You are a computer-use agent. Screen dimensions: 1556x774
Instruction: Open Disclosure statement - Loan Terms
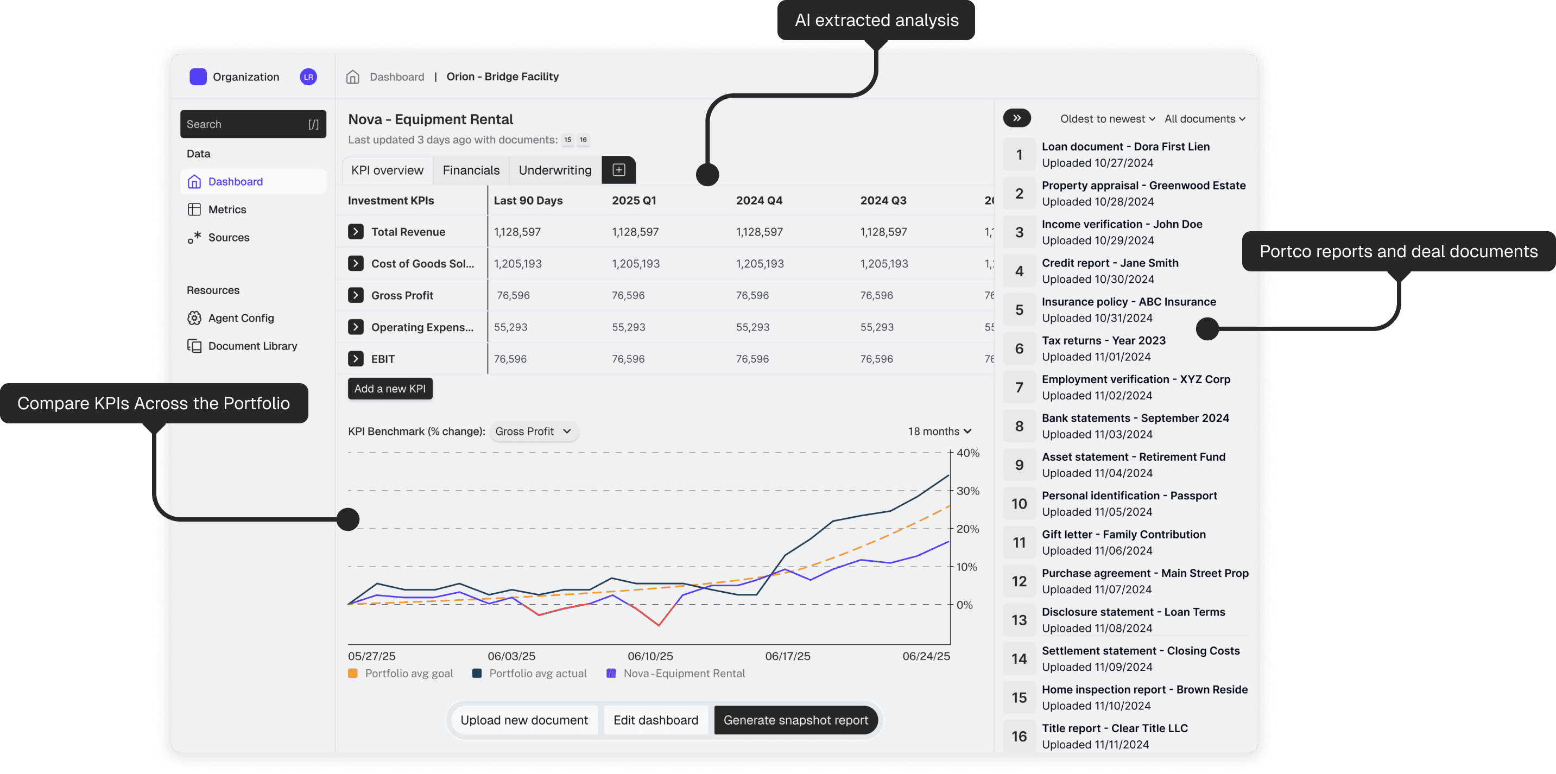click(x=1126, y=620)
